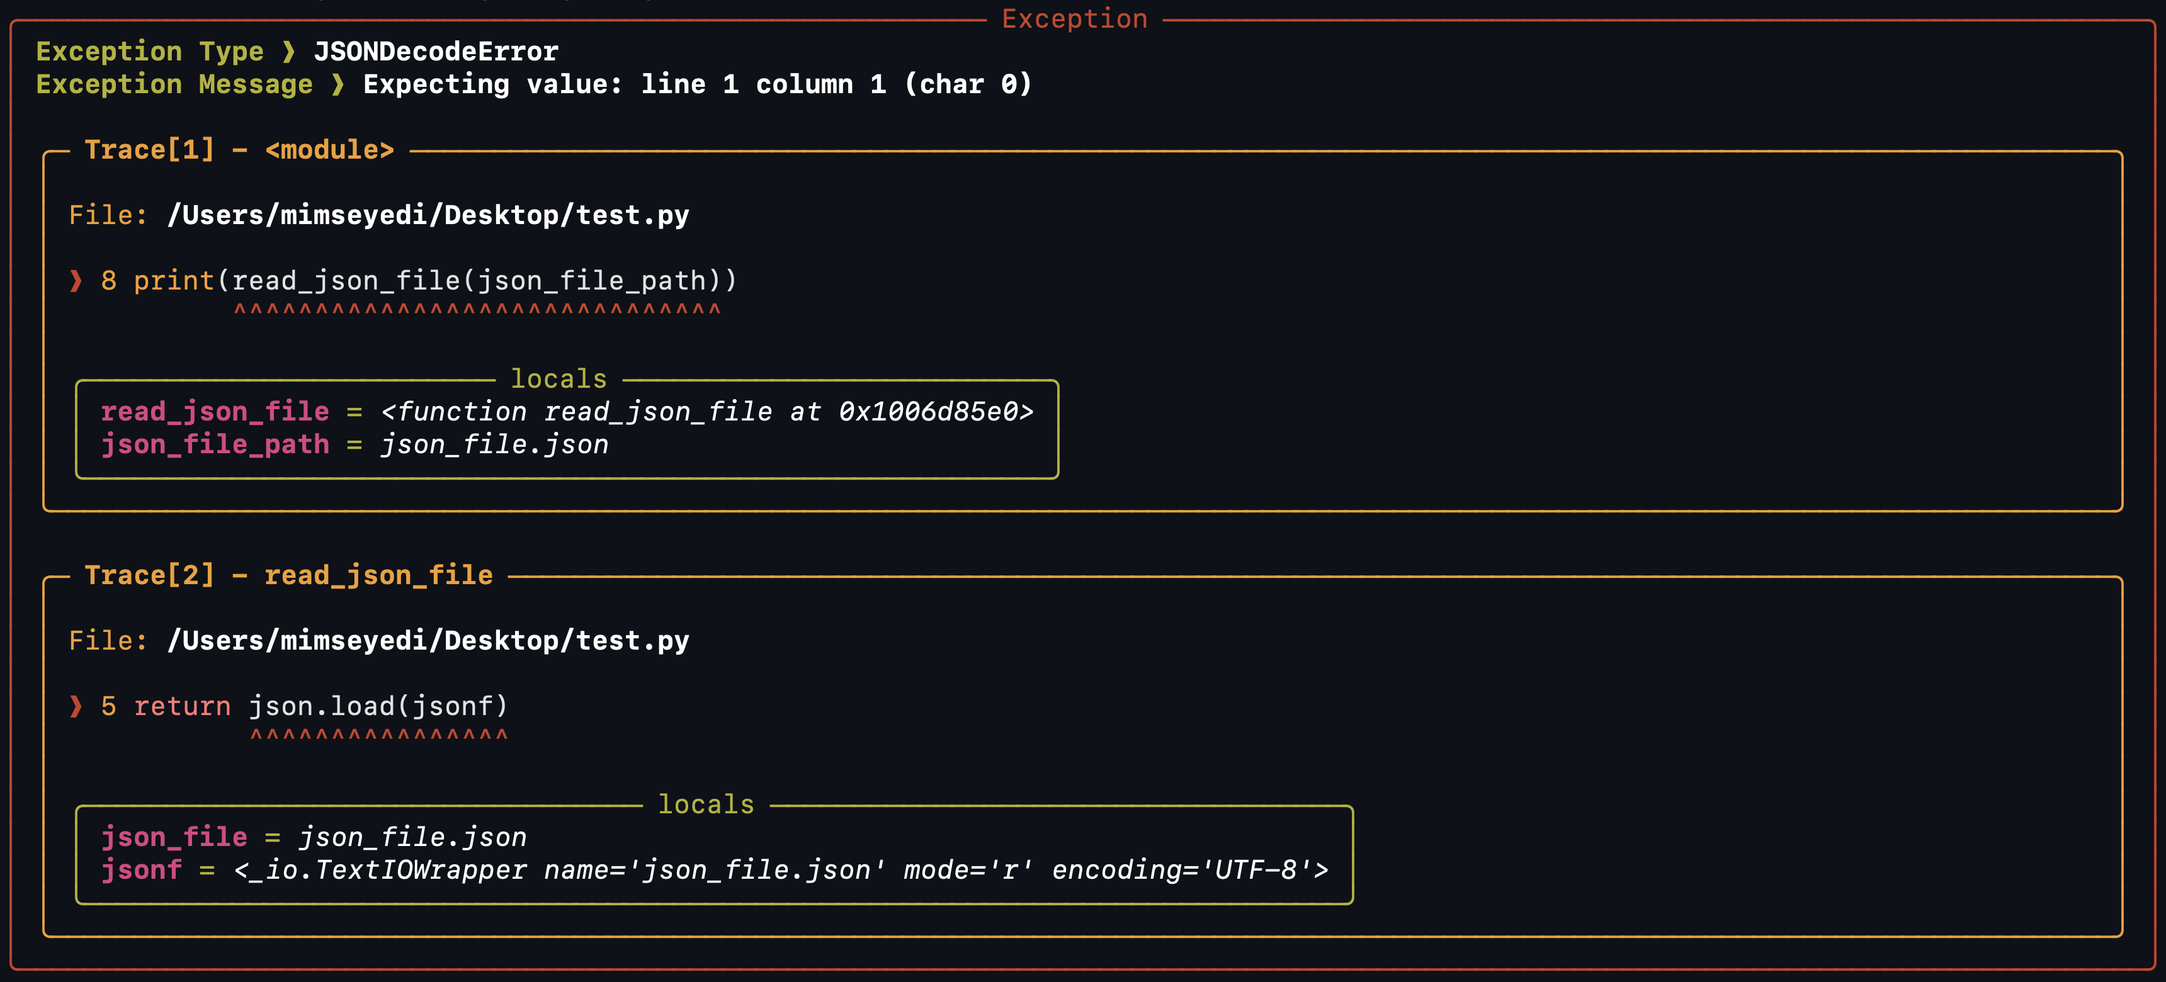This screenshot has height=982, width=2166.
Task: Click the second locals panel title
Action: click(x=705, y=804)
